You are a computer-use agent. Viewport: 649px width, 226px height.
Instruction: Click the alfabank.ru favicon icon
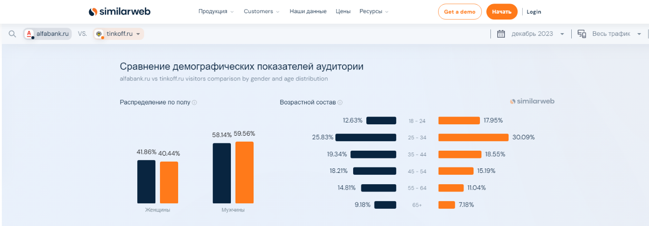tap(29, 34)
